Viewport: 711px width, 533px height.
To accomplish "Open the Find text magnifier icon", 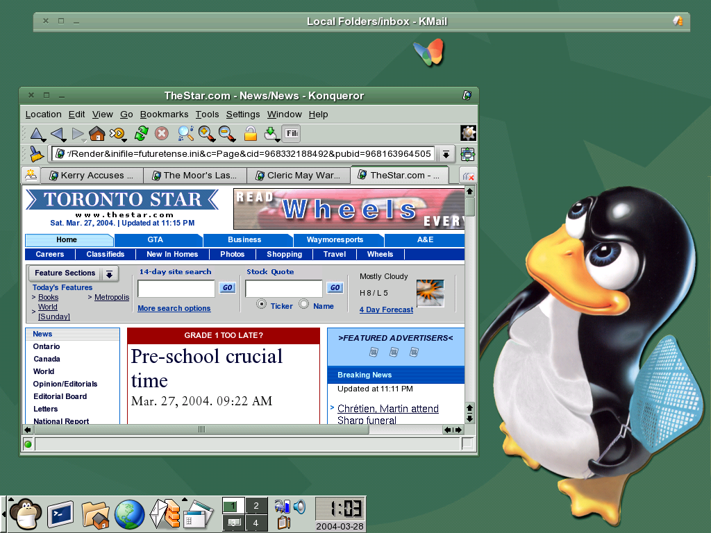I will coord(186,134).
